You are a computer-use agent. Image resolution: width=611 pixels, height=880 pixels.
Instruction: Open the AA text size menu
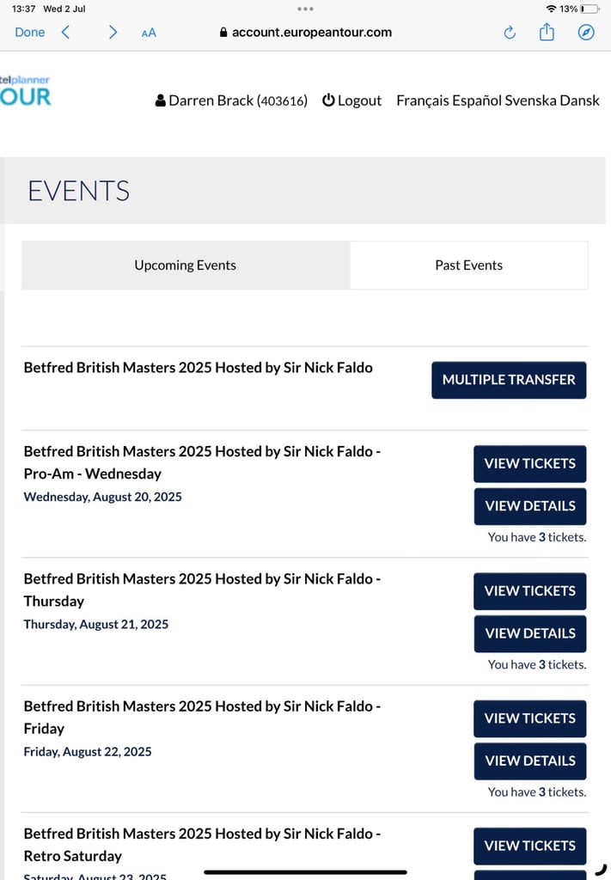click(x=149, y=33)
